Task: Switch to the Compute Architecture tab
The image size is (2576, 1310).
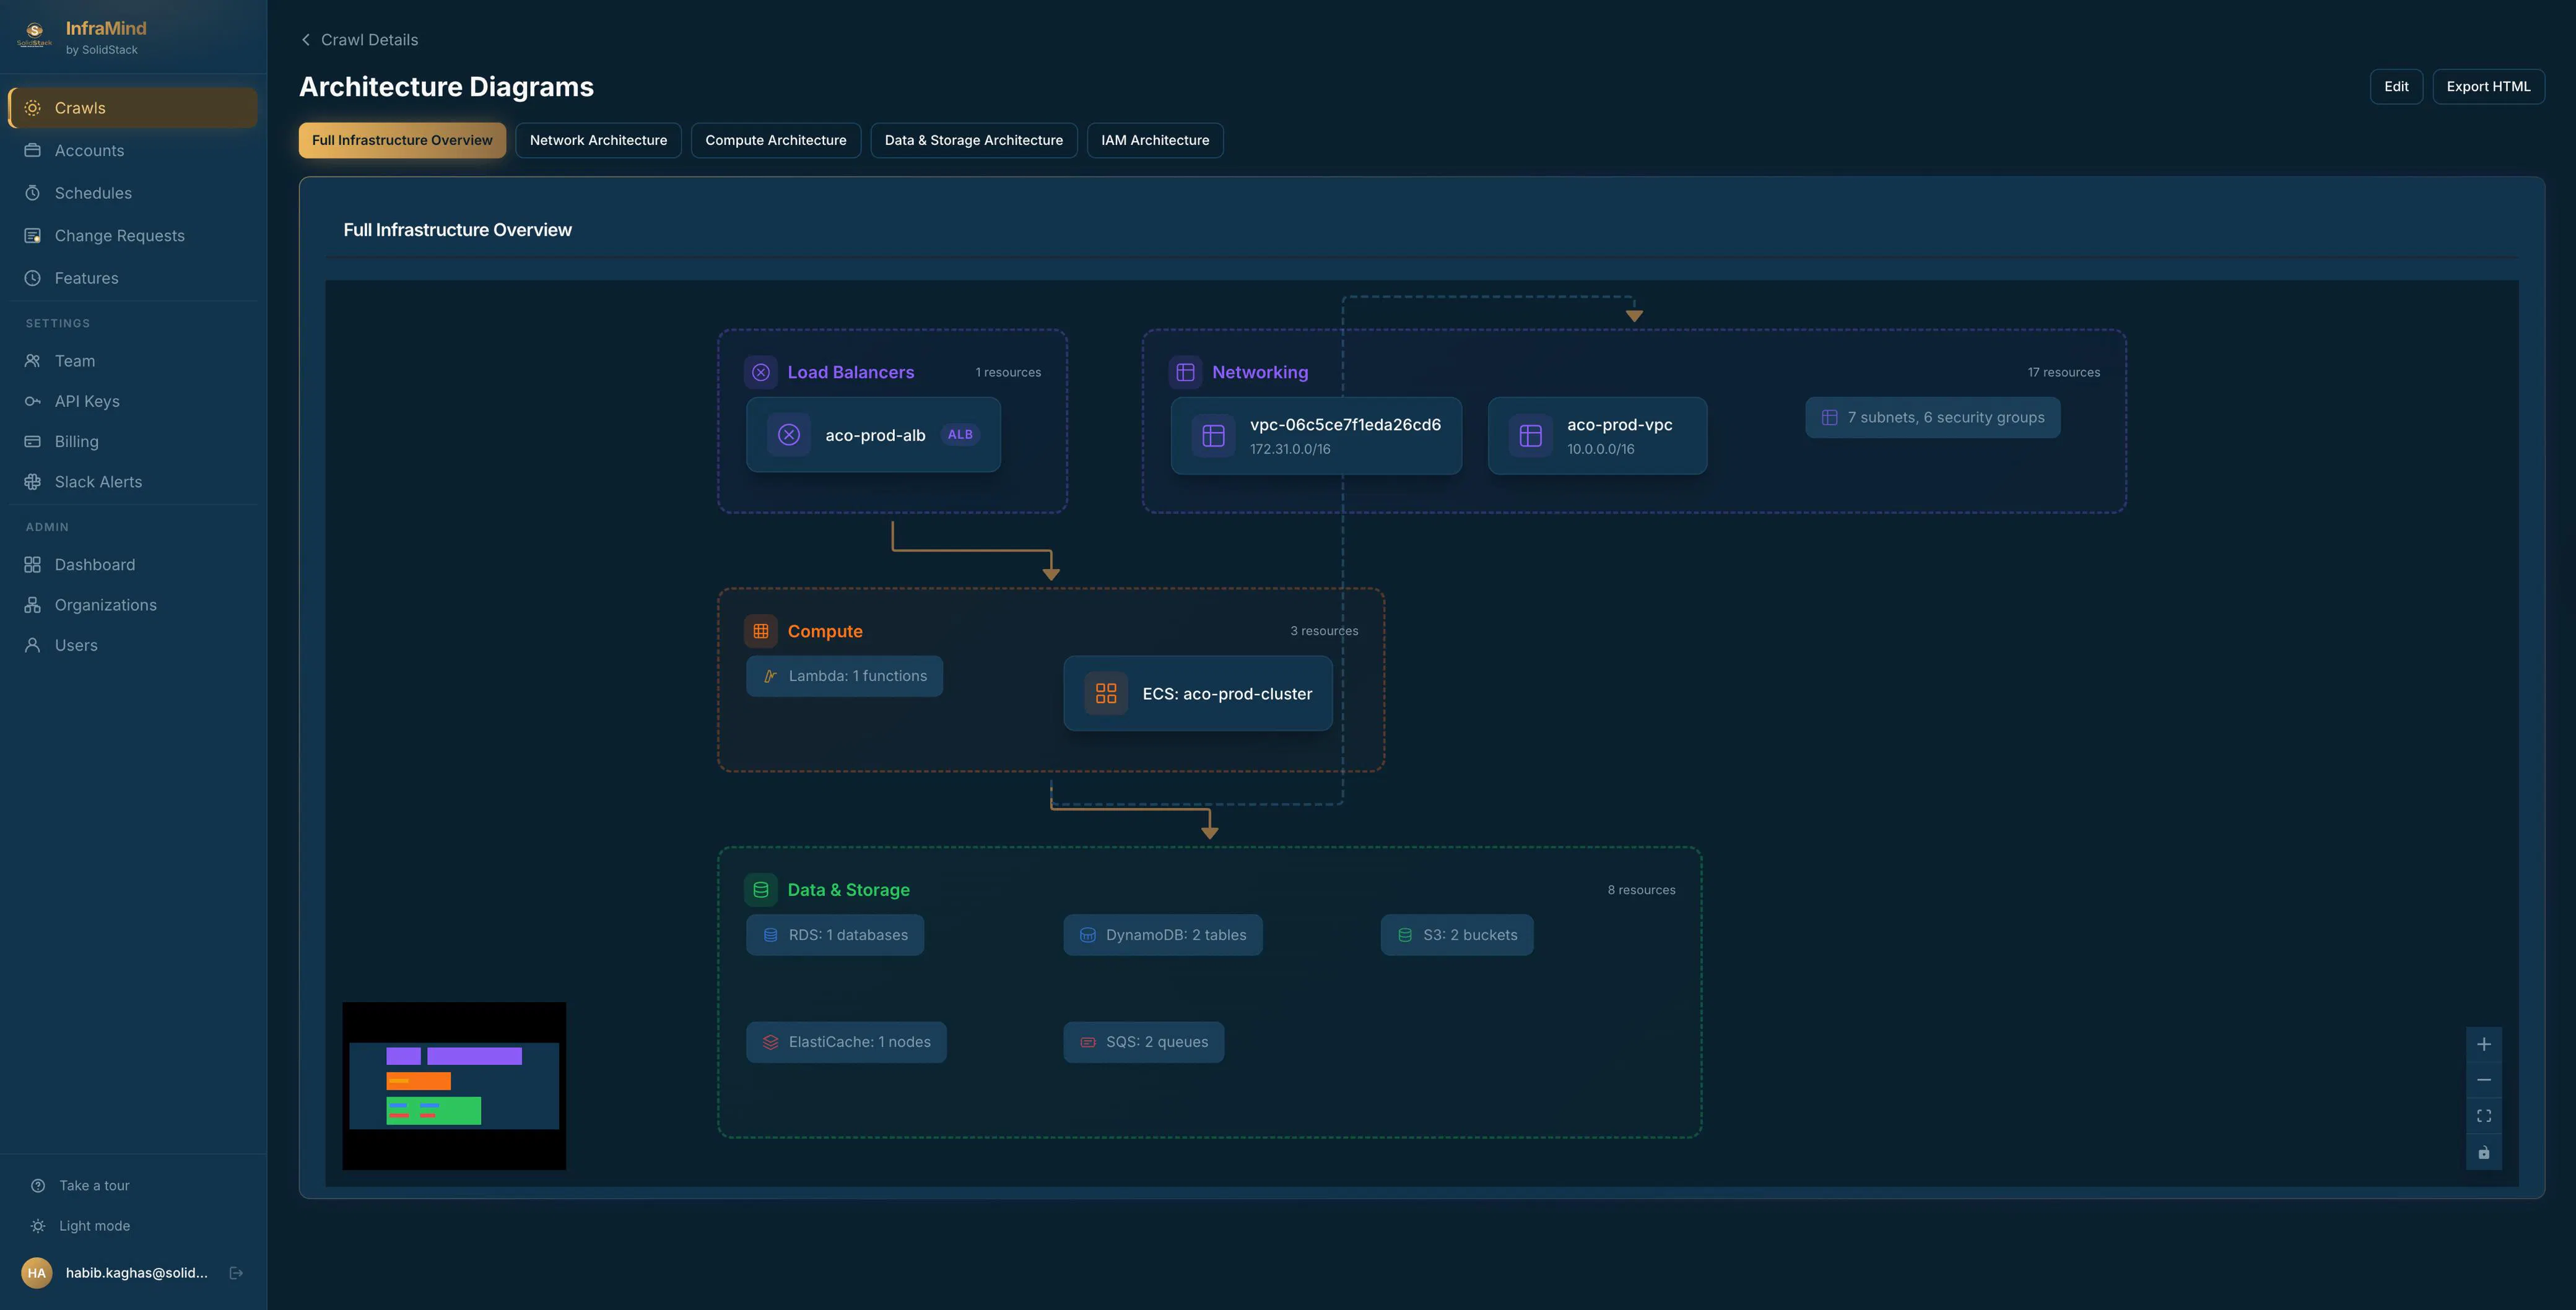Action: click(x=776, y=140)
